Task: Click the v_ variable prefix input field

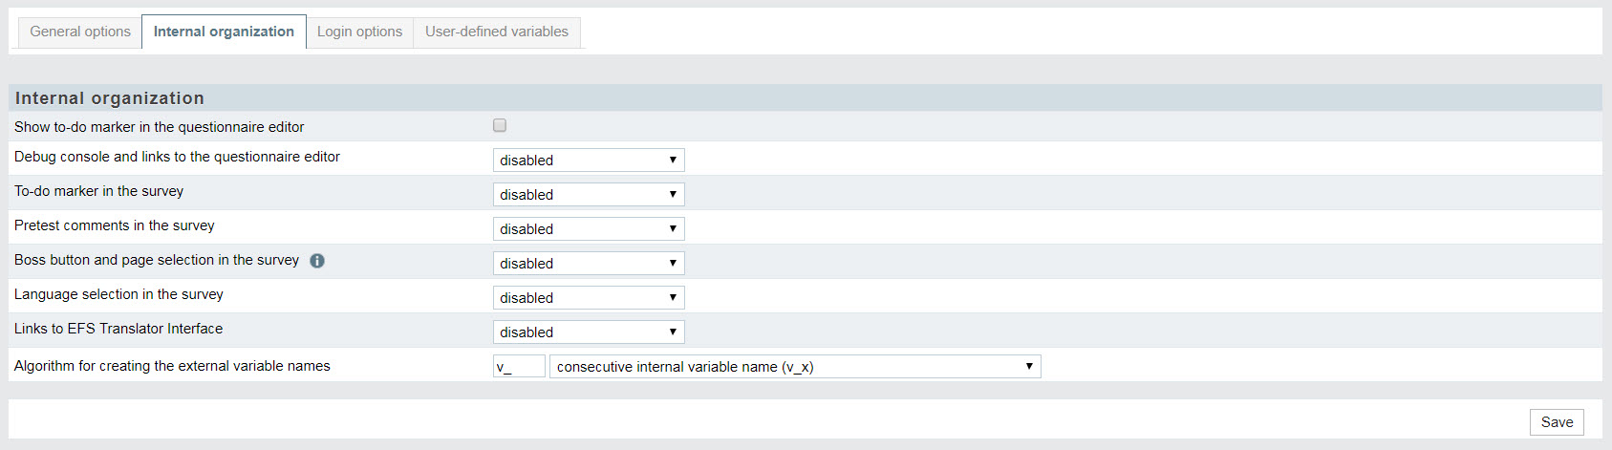Action: click(x=519, y=367)
